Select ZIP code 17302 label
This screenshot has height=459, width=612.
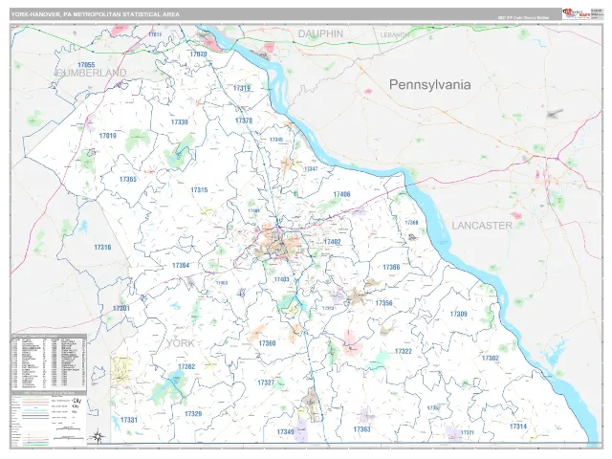[491, 358]
